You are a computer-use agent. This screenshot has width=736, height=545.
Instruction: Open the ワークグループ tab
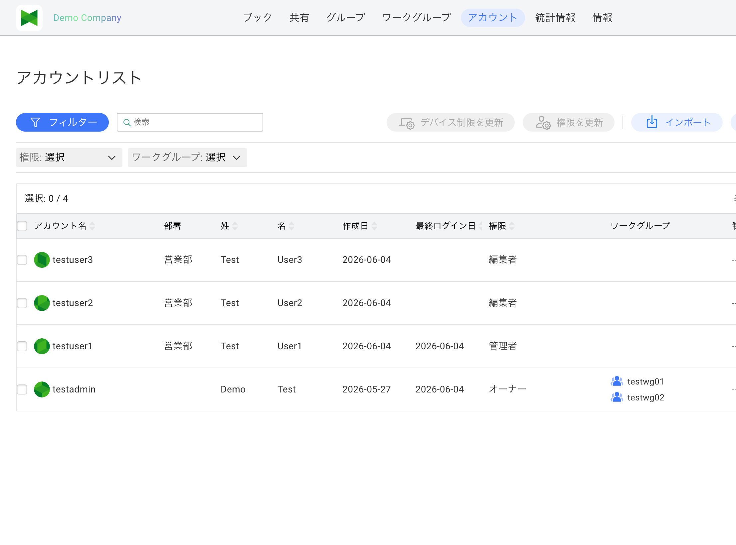click(416, 18)
